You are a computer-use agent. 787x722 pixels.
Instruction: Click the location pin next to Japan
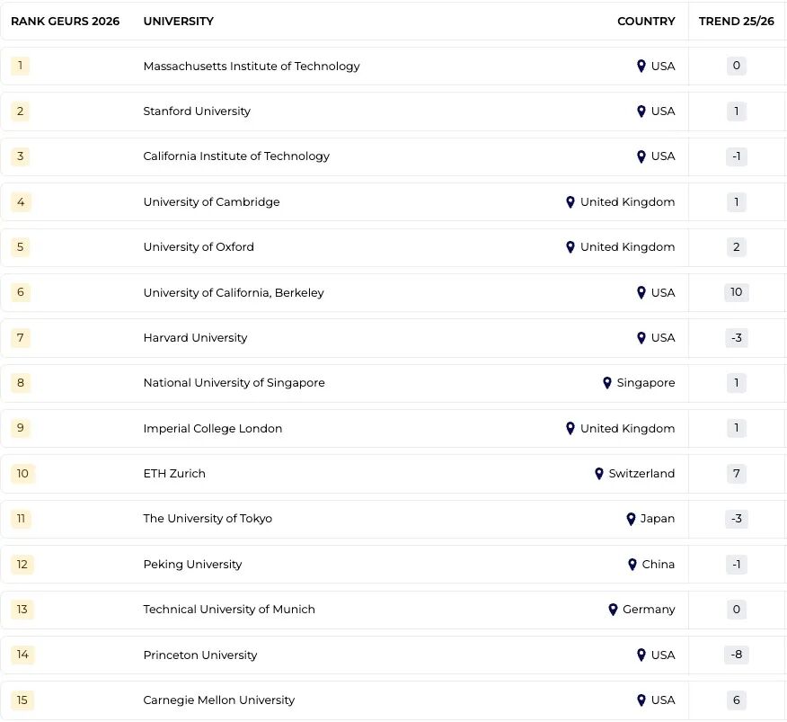[x=631, y=519]
